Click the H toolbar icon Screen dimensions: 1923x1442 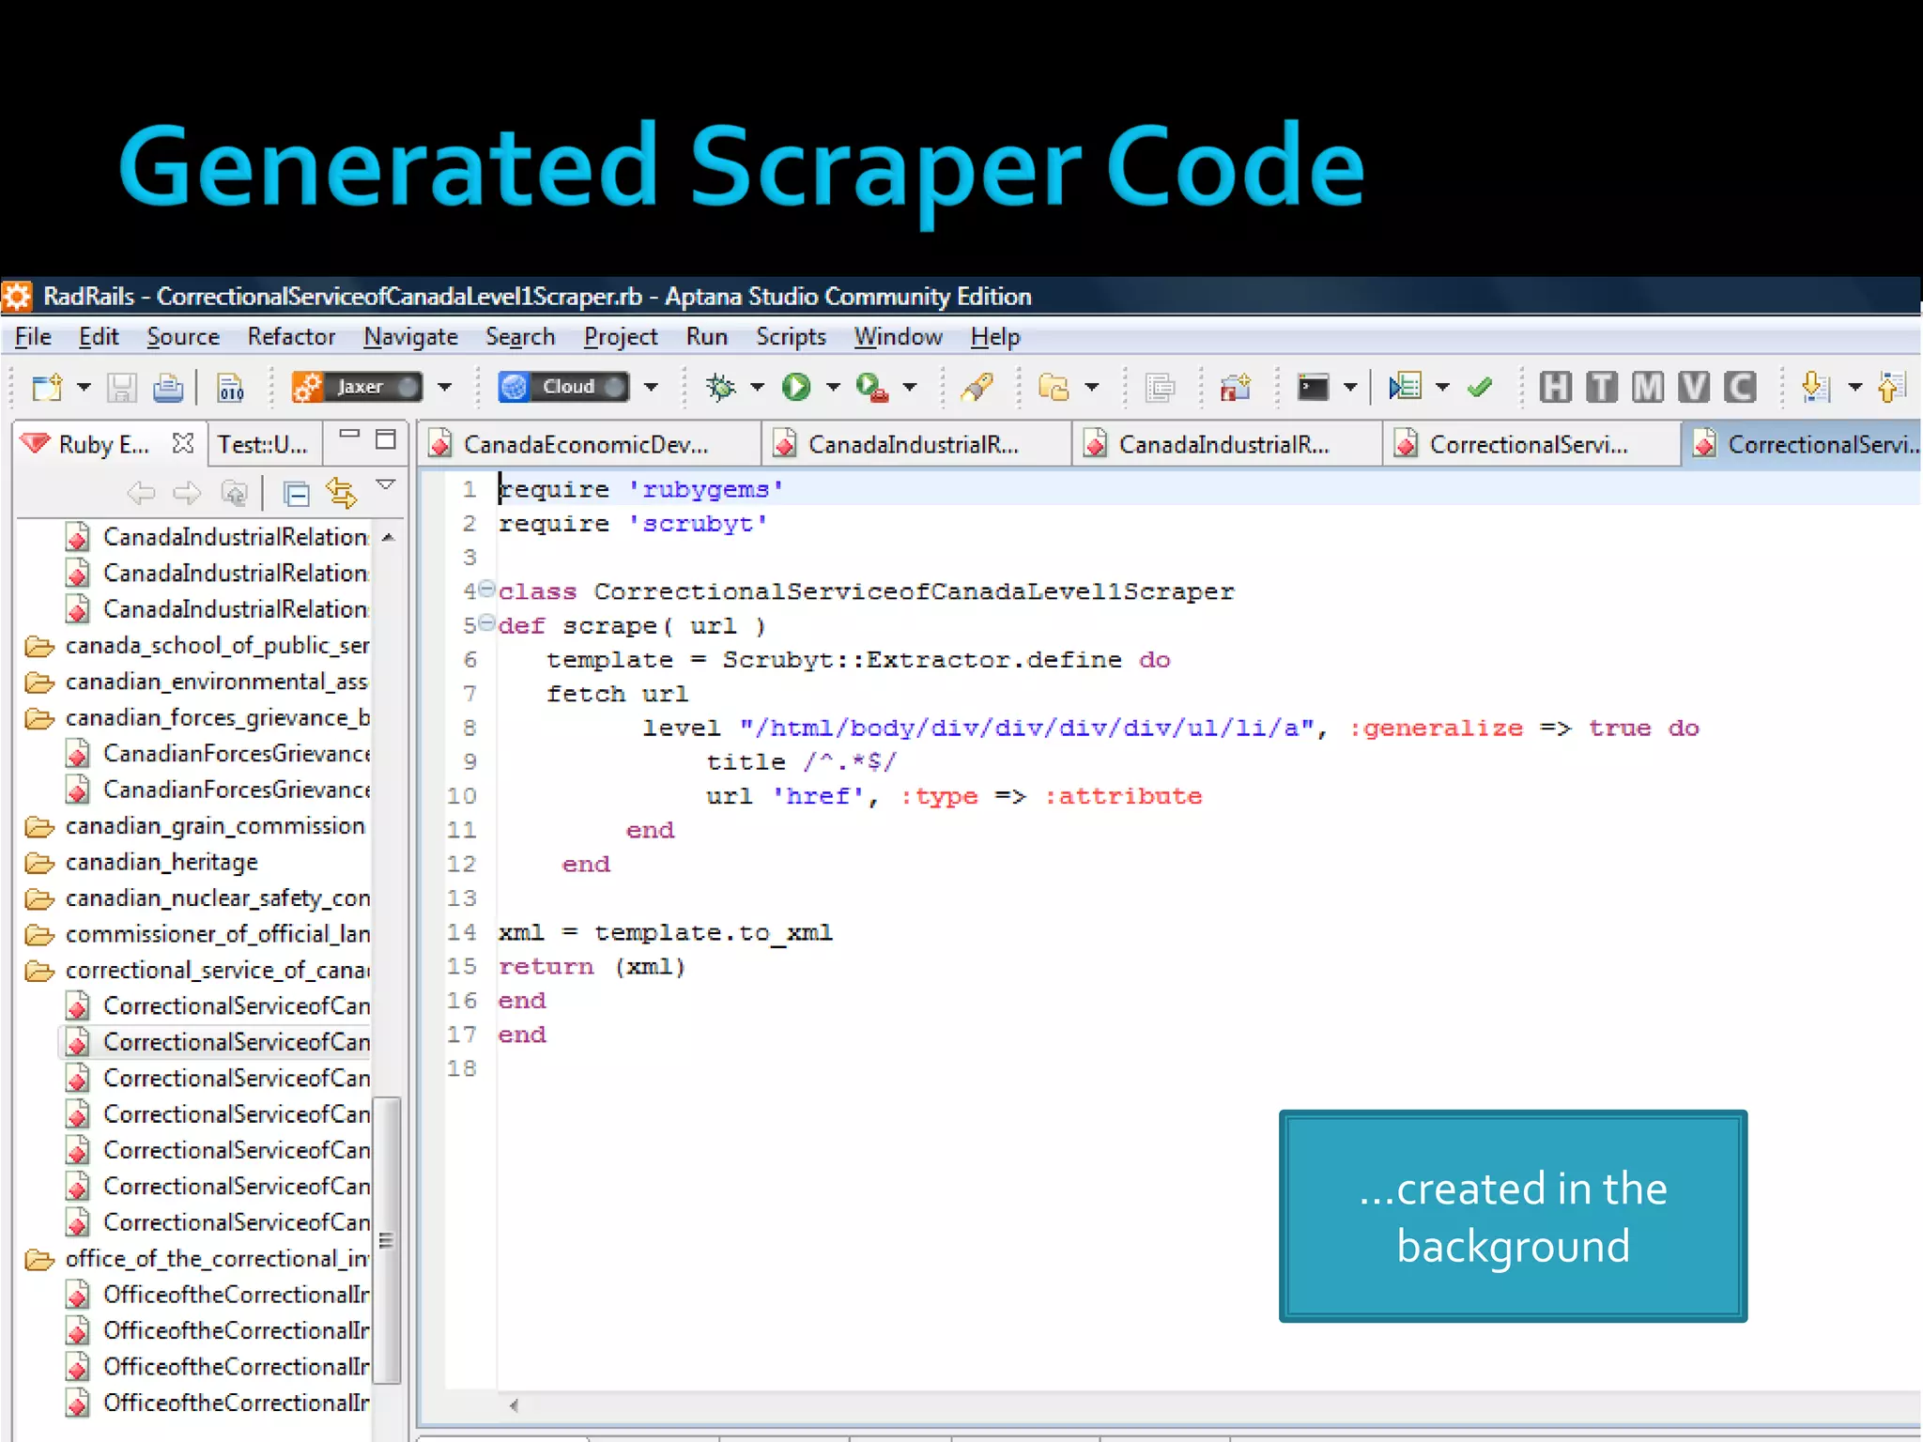[x=1555, y=387]
